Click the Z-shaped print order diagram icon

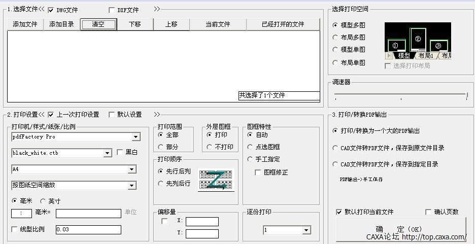(x=216, y=180)
